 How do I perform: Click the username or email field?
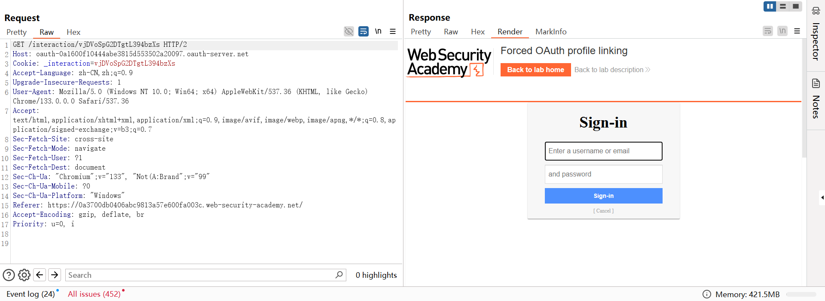pos(603,151)
